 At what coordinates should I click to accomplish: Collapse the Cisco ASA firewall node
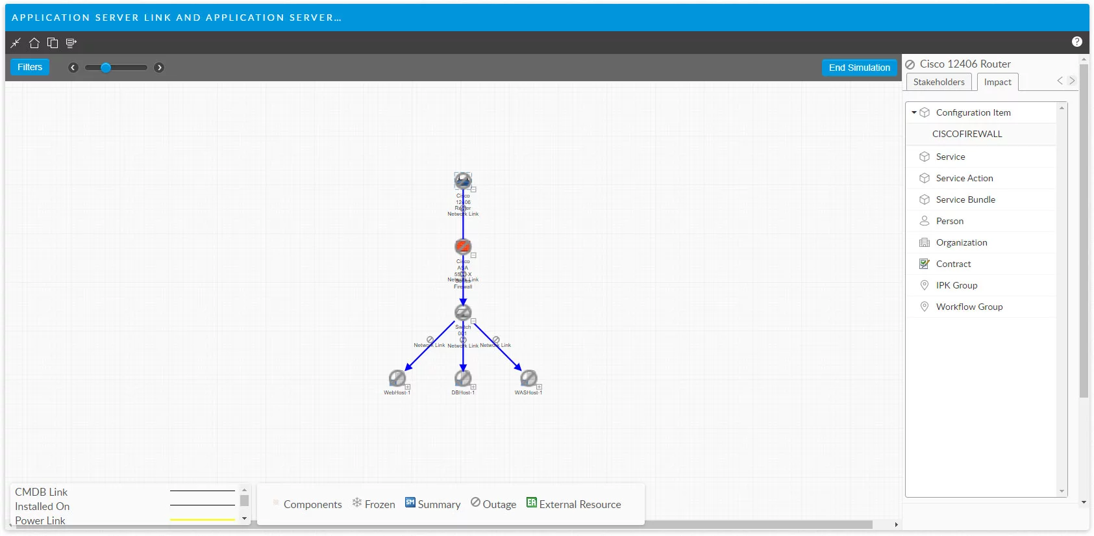(474, 255)
